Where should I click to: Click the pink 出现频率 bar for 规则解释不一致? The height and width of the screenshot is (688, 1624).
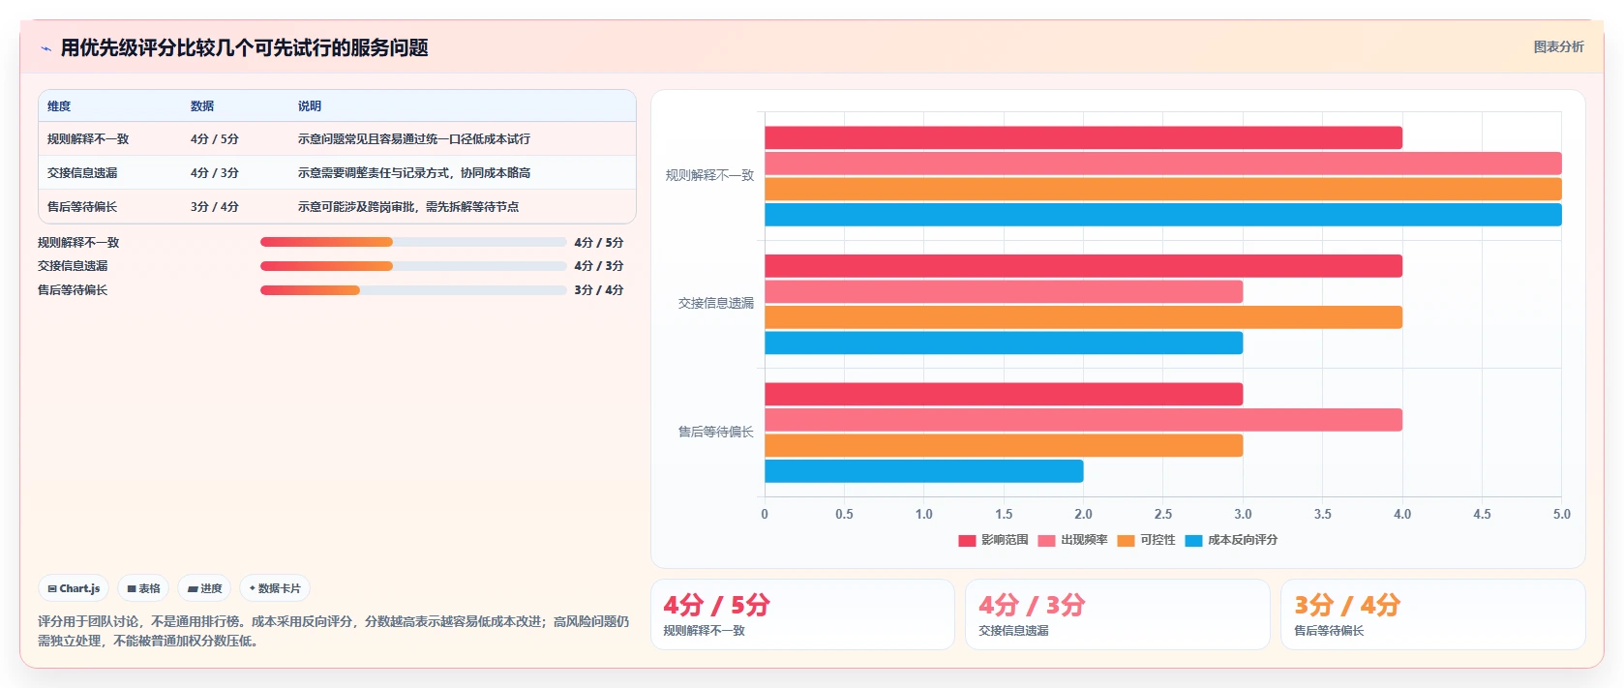(1163, 164)
